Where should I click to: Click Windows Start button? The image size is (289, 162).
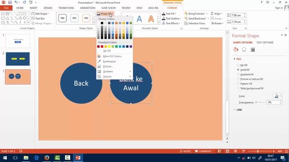point(5,158)
